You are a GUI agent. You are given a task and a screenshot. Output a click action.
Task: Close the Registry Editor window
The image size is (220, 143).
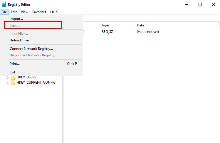point(214,4)
